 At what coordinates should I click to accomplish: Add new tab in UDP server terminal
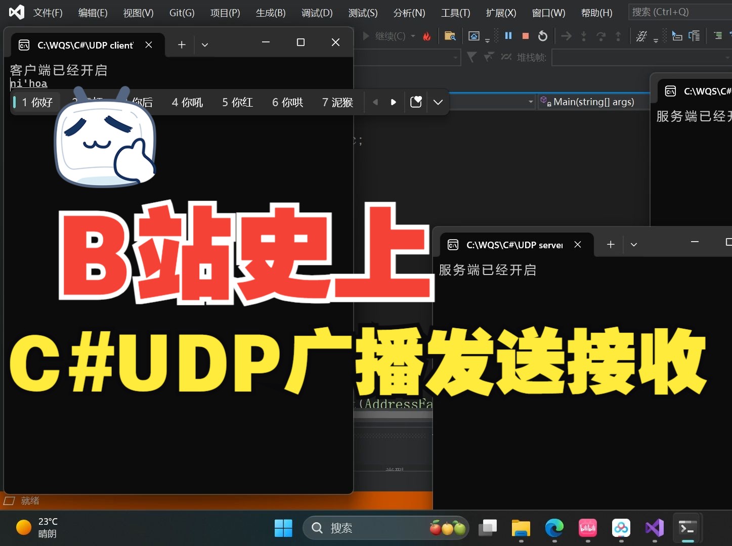611,245
